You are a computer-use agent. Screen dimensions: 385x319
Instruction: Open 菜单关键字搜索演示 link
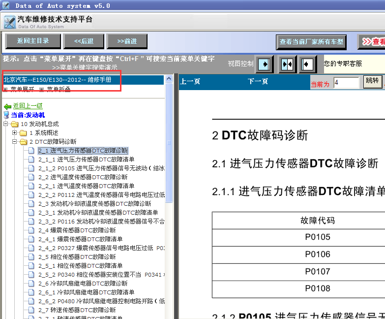pos(85,67)
